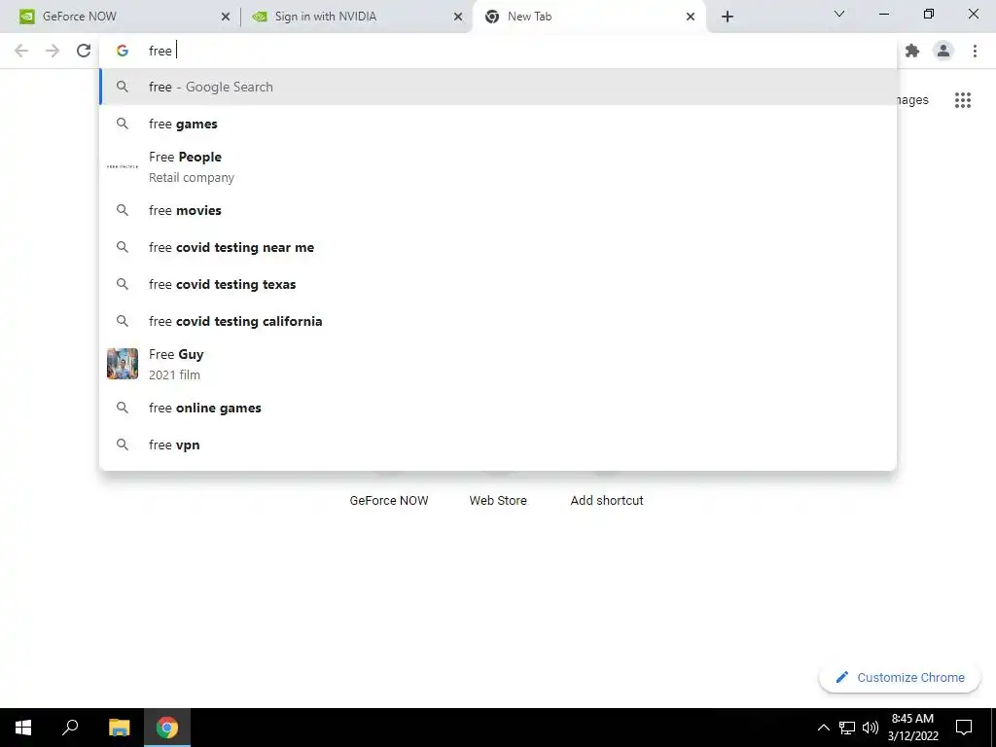Viewport: 996px width, 747px height.
Task: Click search icon beside 'free movies'
Action: (x=123, y=210)
